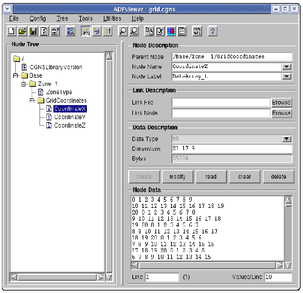
Task: Click Browse next to Link File
Action: coord(281,103)
